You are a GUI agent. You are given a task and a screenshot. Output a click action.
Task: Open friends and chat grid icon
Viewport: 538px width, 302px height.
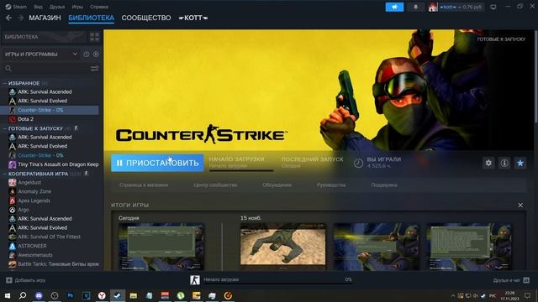coord(526,280)
